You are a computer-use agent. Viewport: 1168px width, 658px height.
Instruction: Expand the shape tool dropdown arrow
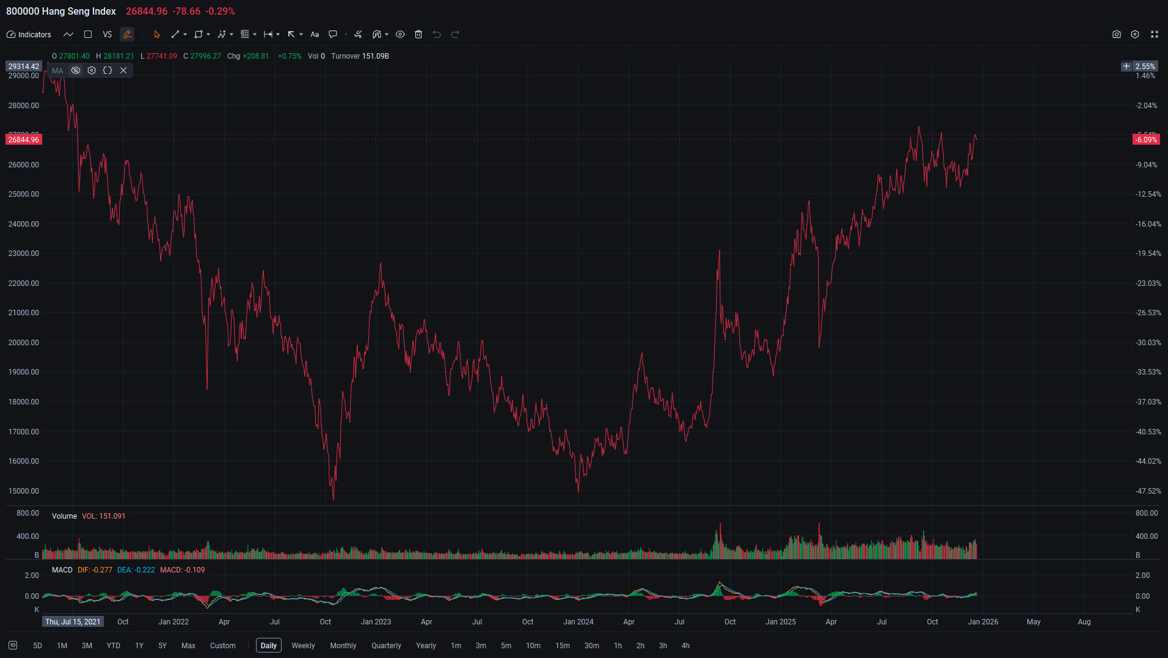tap(208, 35)
